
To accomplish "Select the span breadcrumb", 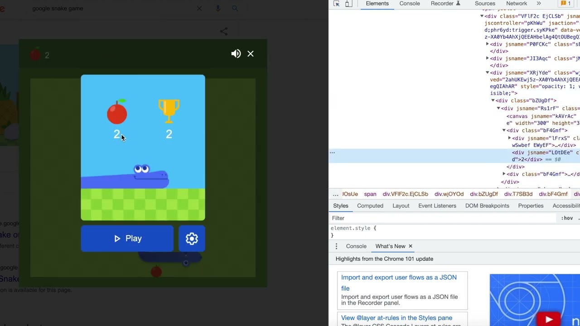I will 370,194.
